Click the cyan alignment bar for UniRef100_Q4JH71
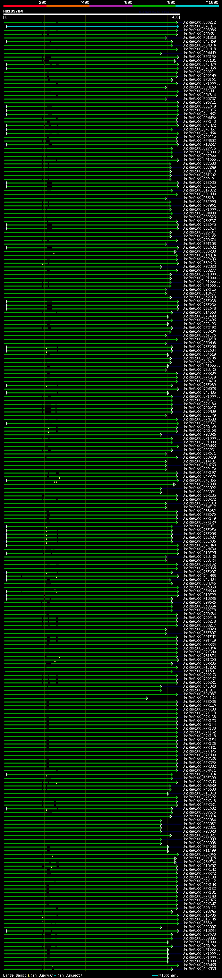 pos(91,27)
